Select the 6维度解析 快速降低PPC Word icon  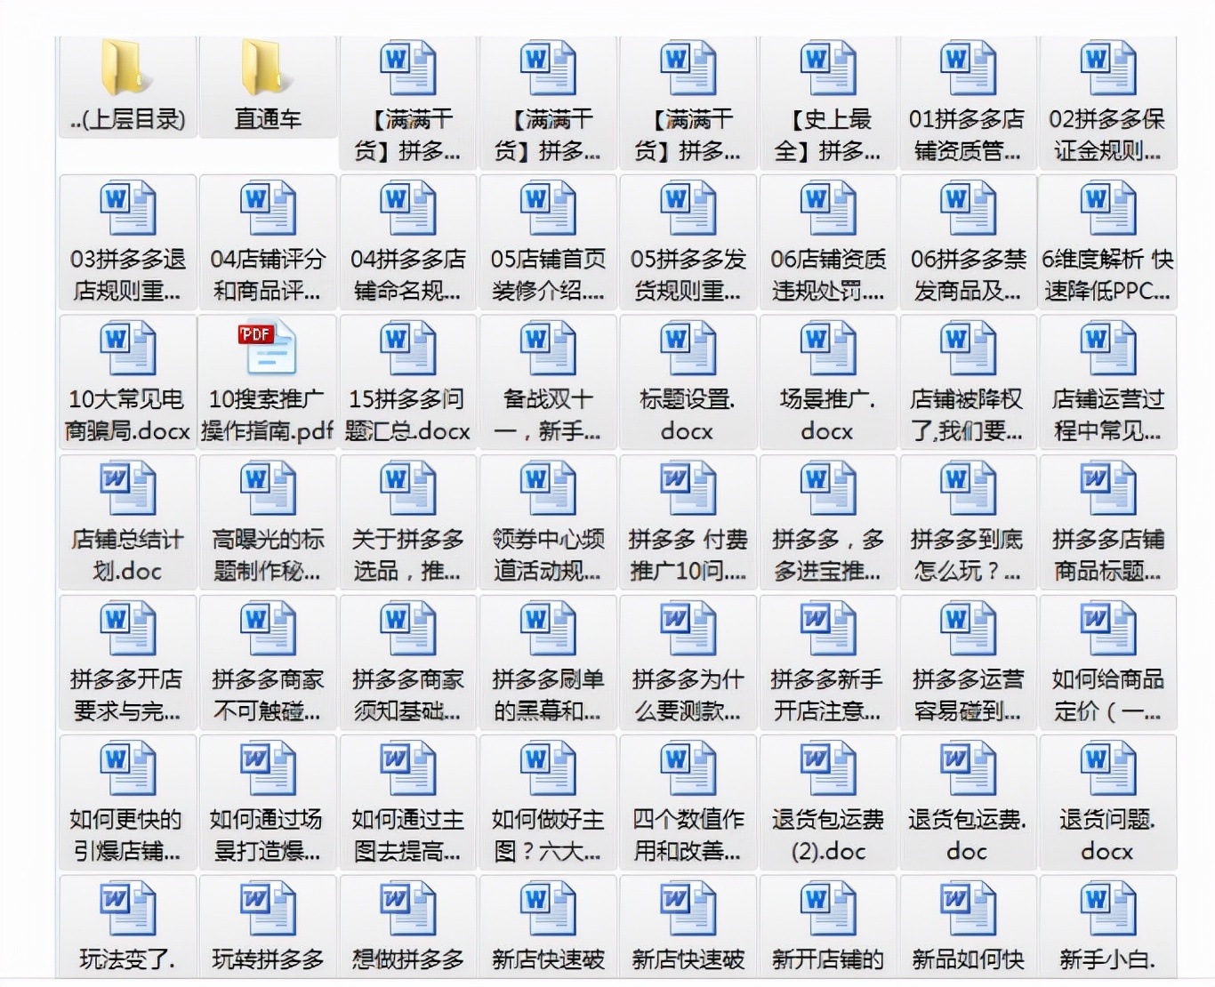tap(1108, 208)
